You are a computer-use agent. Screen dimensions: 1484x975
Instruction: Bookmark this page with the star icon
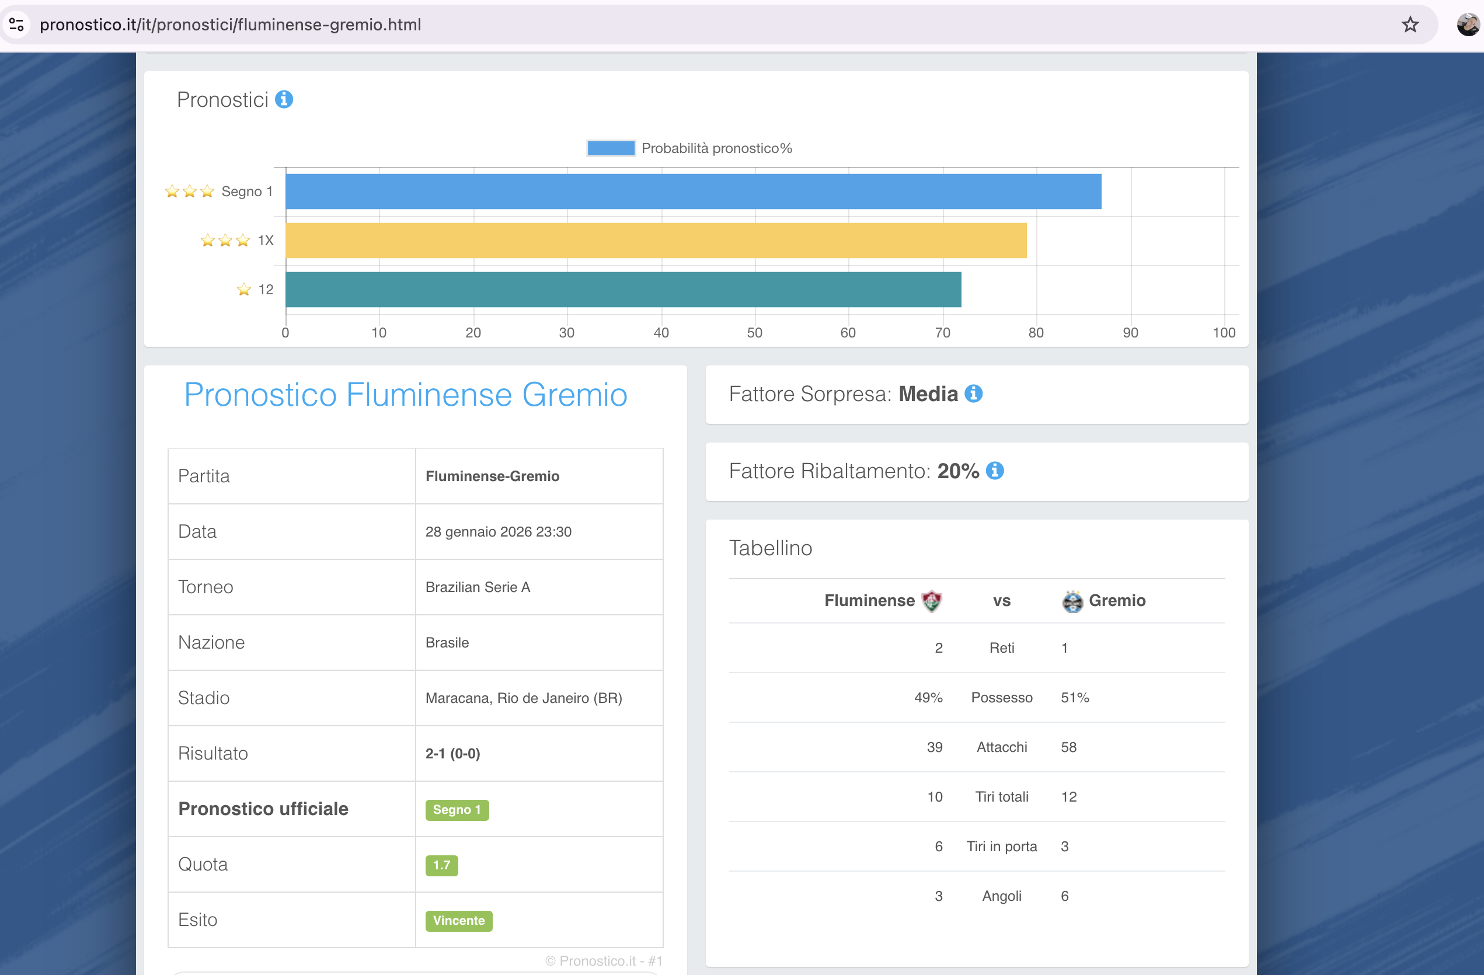point(1410,25)
